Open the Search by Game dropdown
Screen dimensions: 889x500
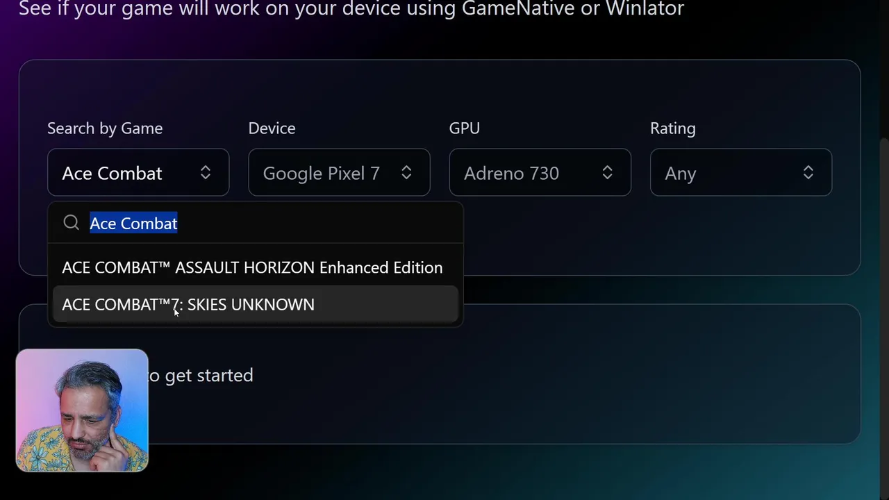pos(138,172)
